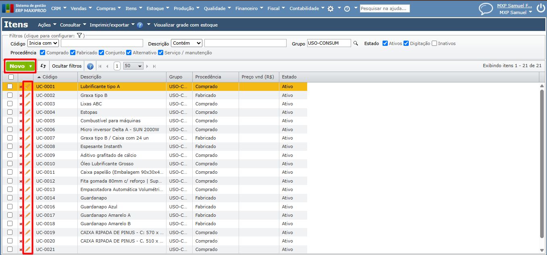
Task: Delete item UC-0013 with red X
Action: point(21,190)
